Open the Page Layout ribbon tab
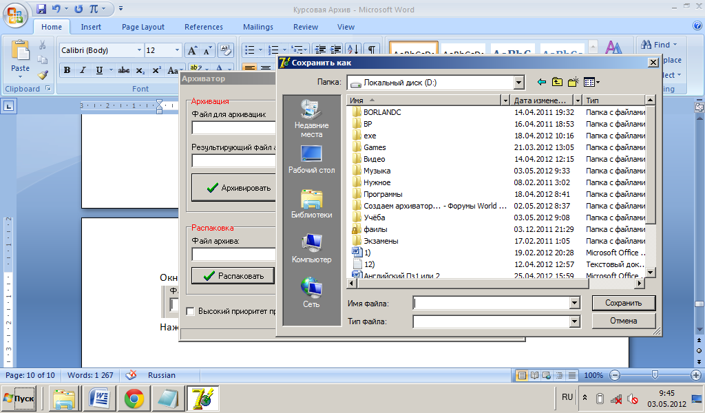Image resolution: width=705 pixels, height=413 pixels. click(x=143, y=27)
